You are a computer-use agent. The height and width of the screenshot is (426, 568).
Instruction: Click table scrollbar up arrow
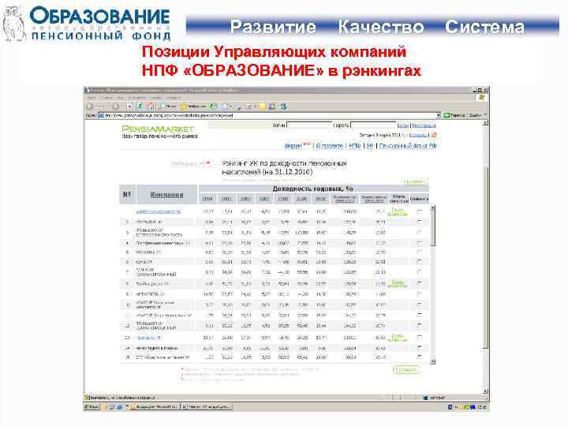click(433, 208)
